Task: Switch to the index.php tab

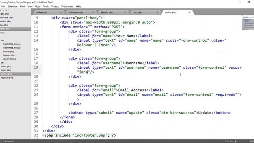Action: tap(41, 12)
